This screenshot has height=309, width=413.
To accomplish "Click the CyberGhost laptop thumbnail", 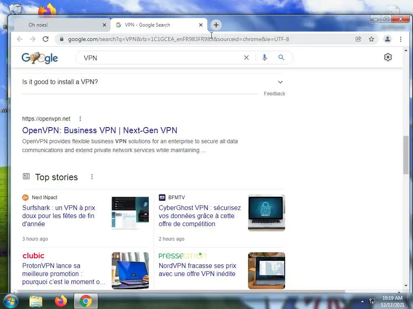I will pos(267,213).
